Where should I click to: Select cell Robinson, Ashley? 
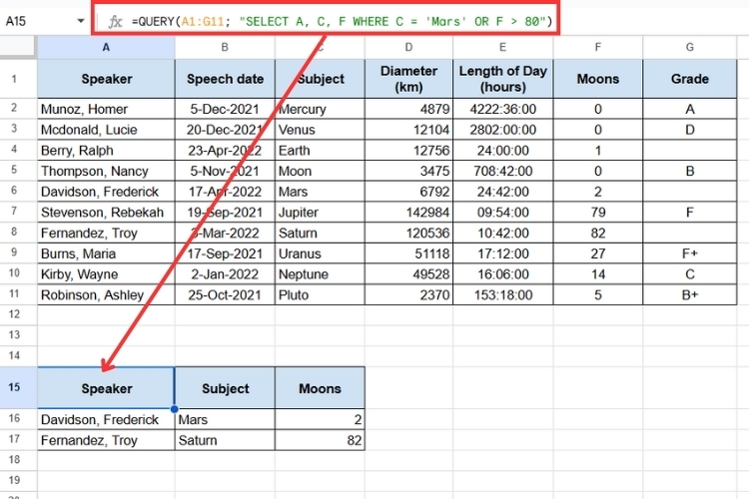pos(106,294)
